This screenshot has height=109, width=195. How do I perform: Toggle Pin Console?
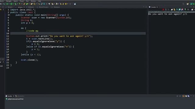click(x=185, y=9)
